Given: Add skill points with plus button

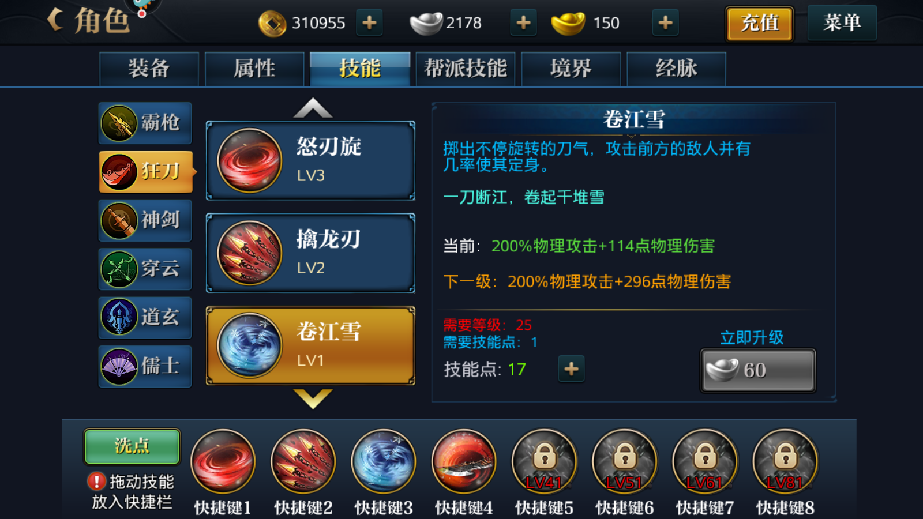Looking at the screenshot, I should (571, 369).
